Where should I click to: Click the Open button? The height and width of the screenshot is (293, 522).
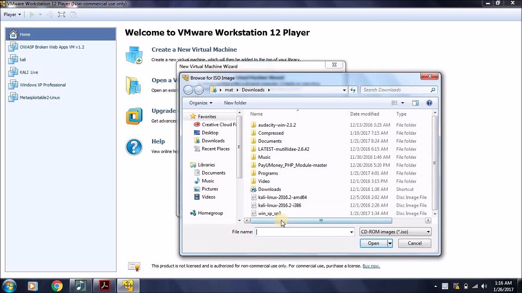pyautogui.click(x=374, y=243)
